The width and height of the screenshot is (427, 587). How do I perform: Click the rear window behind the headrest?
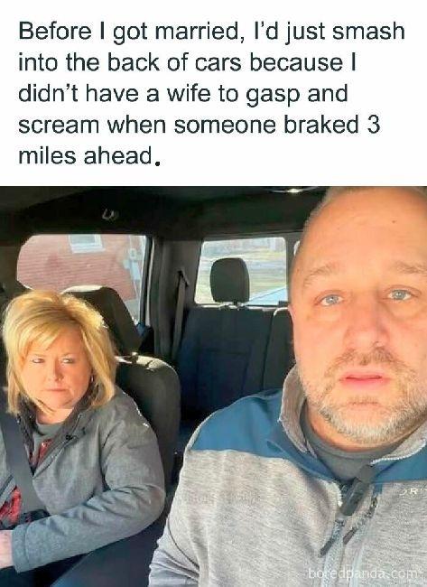point(242,270)
